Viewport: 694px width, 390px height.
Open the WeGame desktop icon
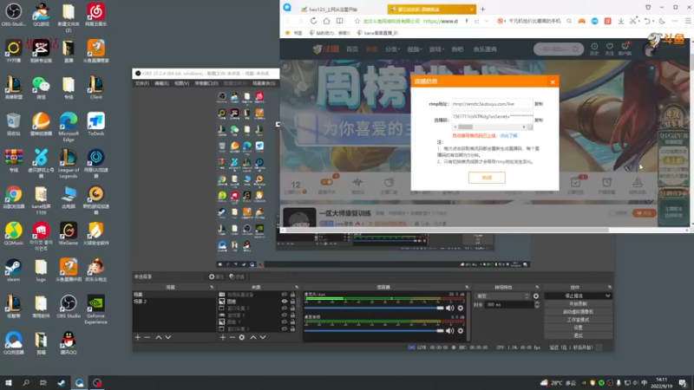pyautogui.click(x=69, y=233)
